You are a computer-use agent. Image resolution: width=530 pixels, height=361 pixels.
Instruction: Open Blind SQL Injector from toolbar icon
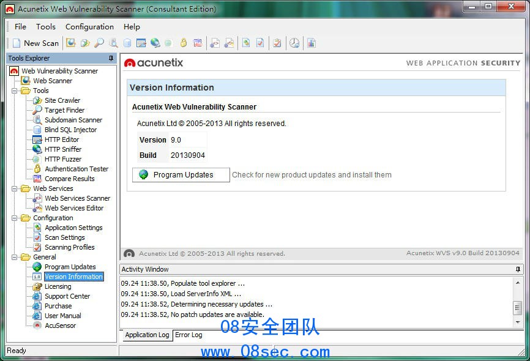point(127,43)
